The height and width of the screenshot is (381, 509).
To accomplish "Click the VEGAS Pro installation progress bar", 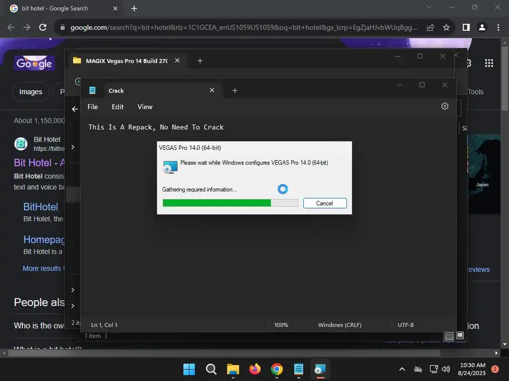I will click(x=230, y=203).
